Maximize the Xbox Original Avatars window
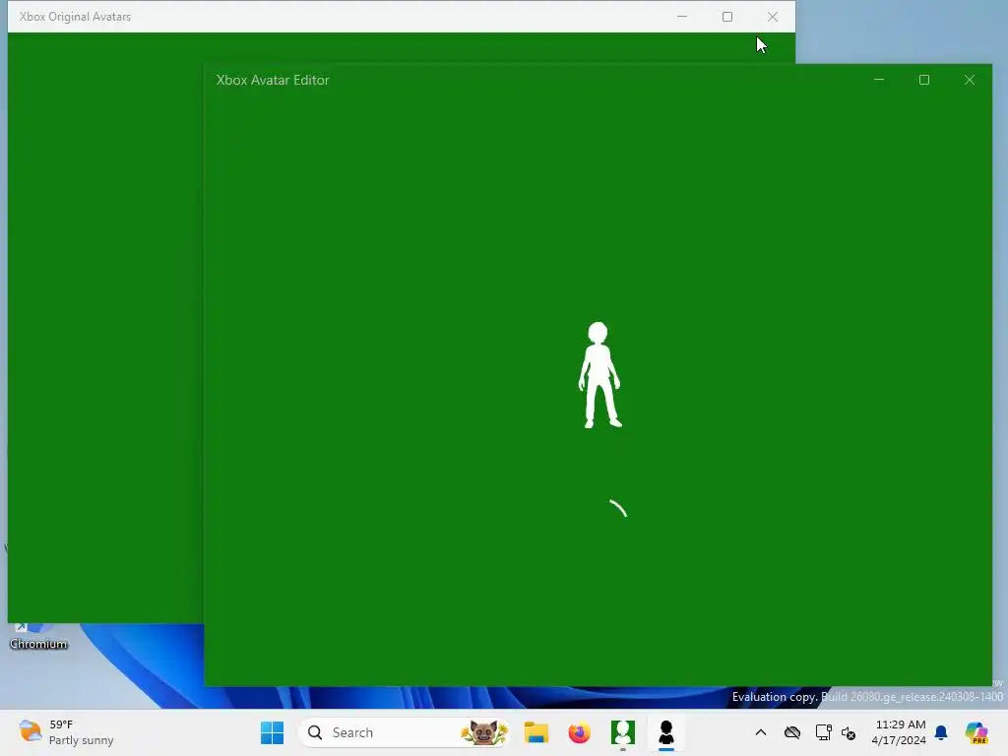1008x756 pixels. tap(727, 17)
